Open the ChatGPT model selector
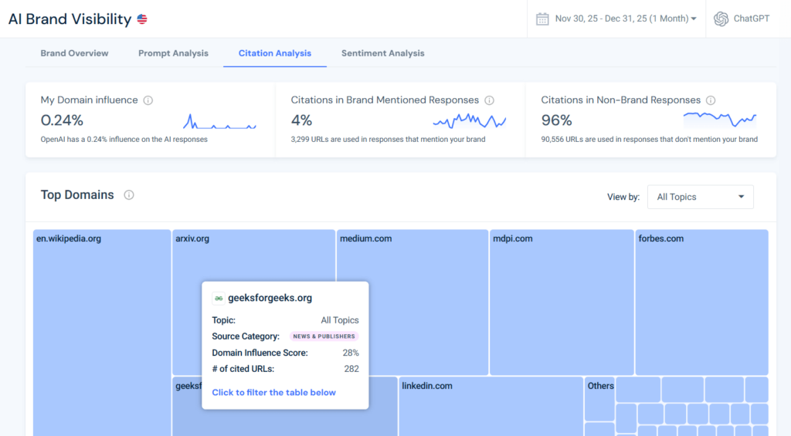Screen dimensions: 791x436 tap(742, 19)
